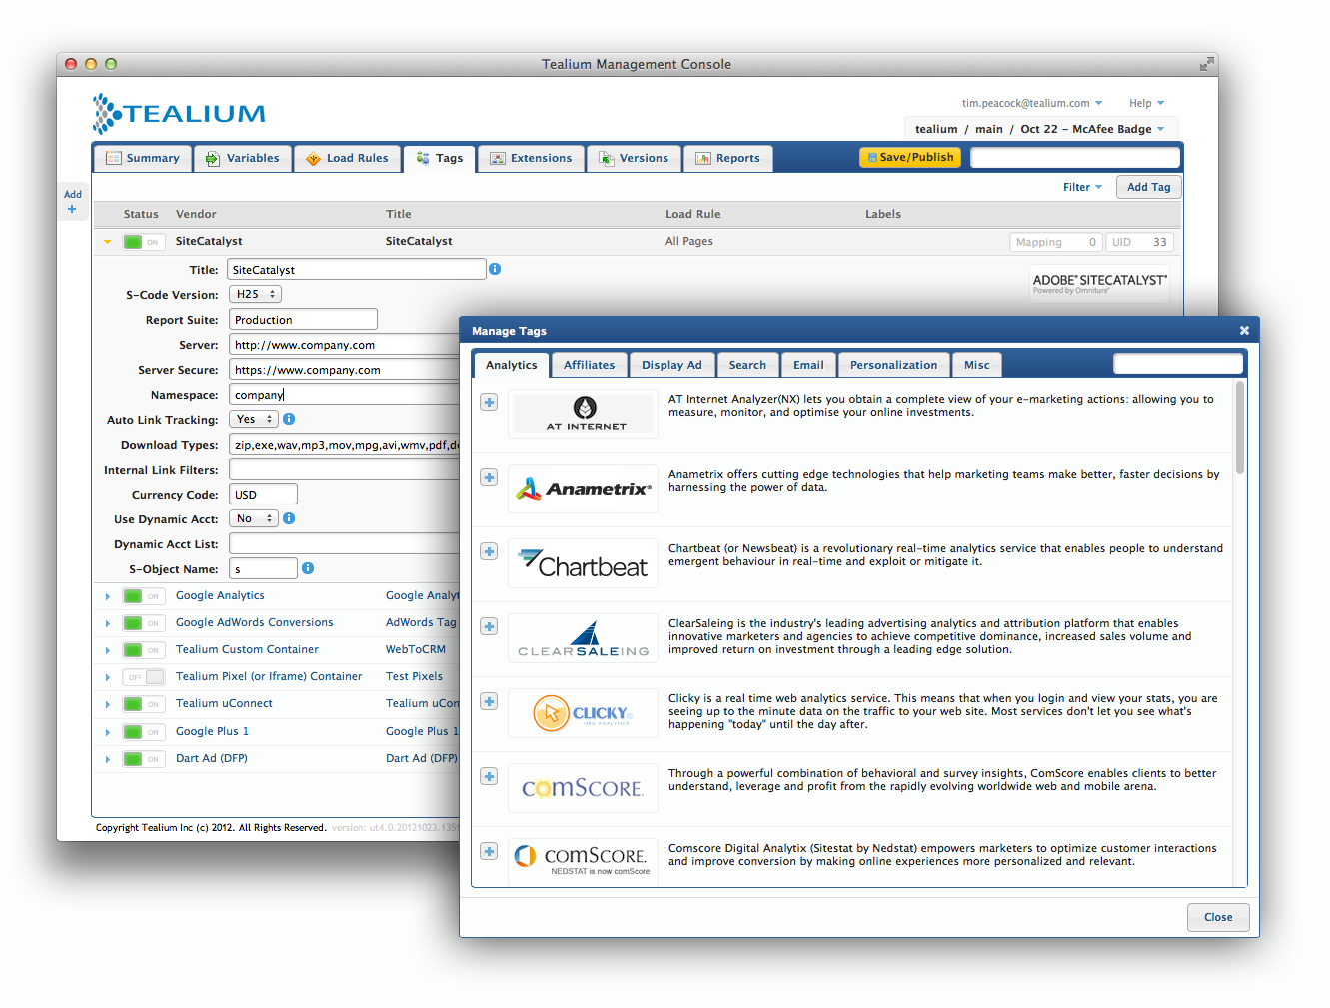This screenshot has width=1330, height=1008.
Task: Click the info icon beside Title field
Action: click(x=495, y=269)
